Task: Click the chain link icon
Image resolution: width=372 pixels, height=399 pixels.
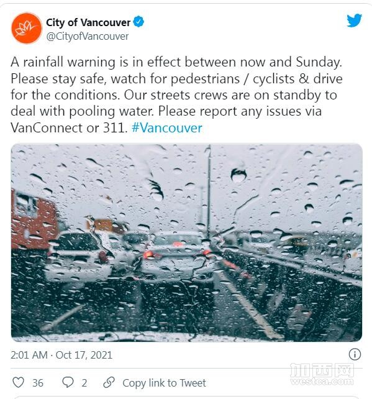Action: pyautogui.click(x=109, y=382)
